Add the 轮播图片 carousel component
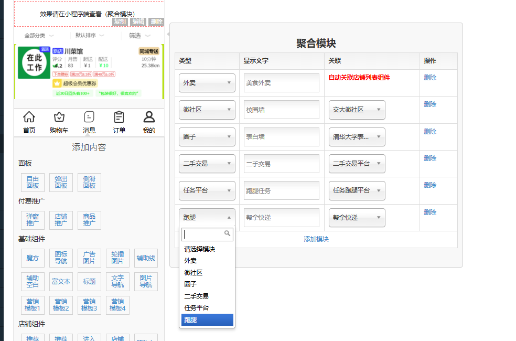Image resolution: width=516 pixels, height=341 pixels. (x=117, y=258)
